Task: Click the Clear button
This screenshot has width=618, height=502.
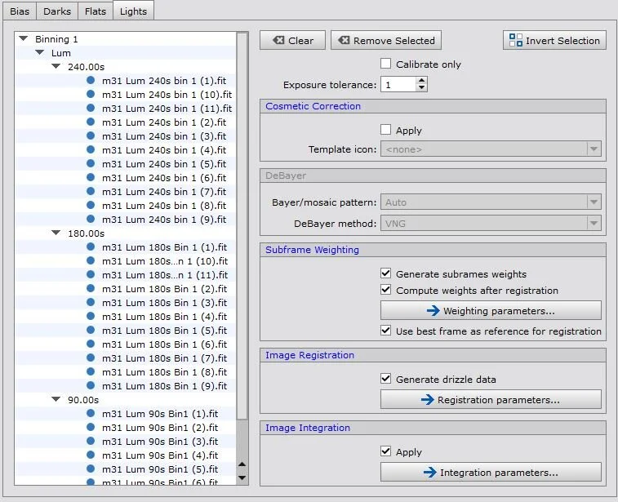Action: [292, 40]
